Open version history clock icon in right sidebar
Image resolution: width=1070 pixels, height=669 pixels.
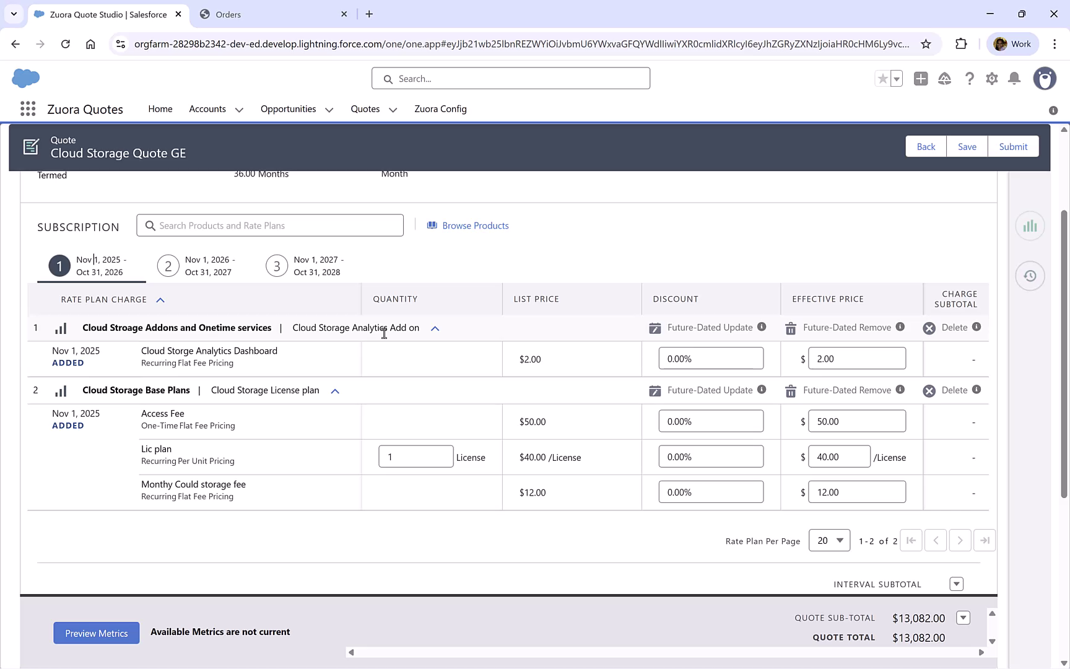point(1030,276)
